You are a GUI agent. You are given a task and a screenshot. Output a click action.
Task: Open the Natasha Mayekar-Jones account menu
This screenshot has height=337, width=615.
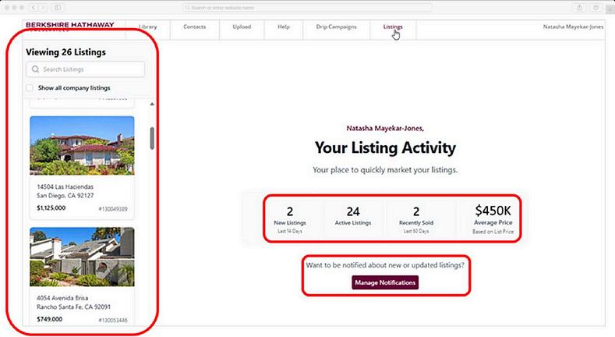(x=572, y=27)
